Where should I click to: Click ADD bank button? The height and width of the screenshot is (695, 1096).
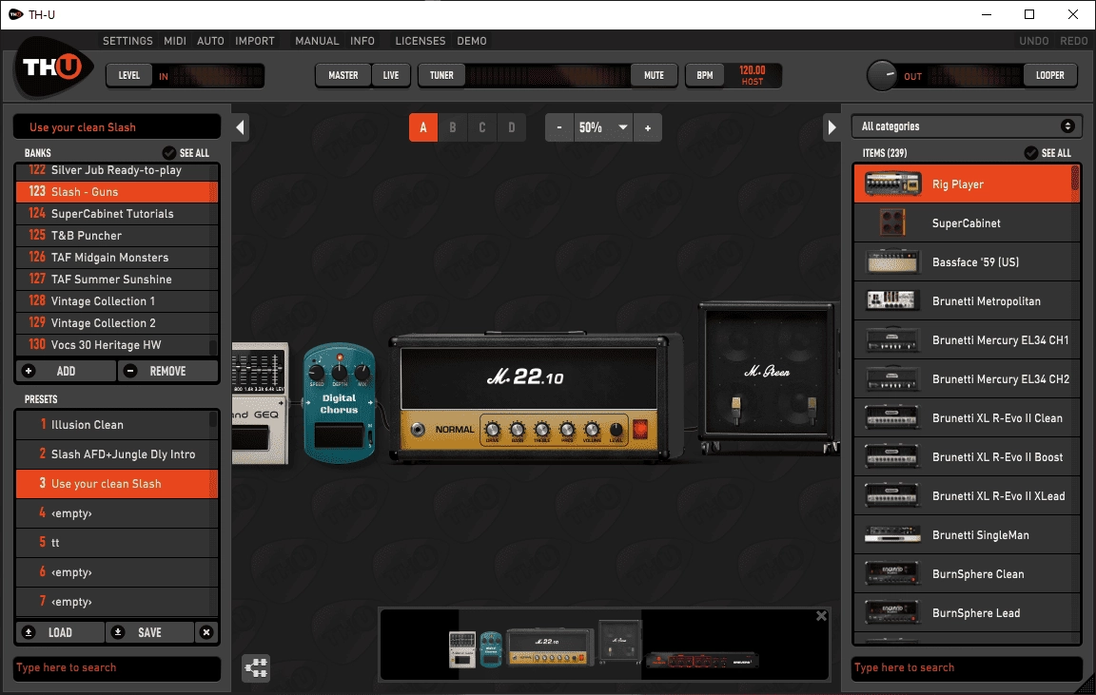tap(66, 371)
